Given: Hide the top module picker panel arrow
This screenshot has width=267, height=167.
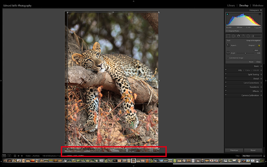Looking at the screenshot, I should click(x=133, y=1).
